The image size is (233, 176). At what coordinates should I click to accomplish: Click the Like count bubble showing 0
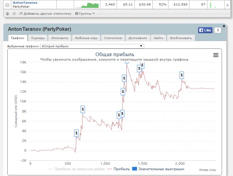coord(218,30)
